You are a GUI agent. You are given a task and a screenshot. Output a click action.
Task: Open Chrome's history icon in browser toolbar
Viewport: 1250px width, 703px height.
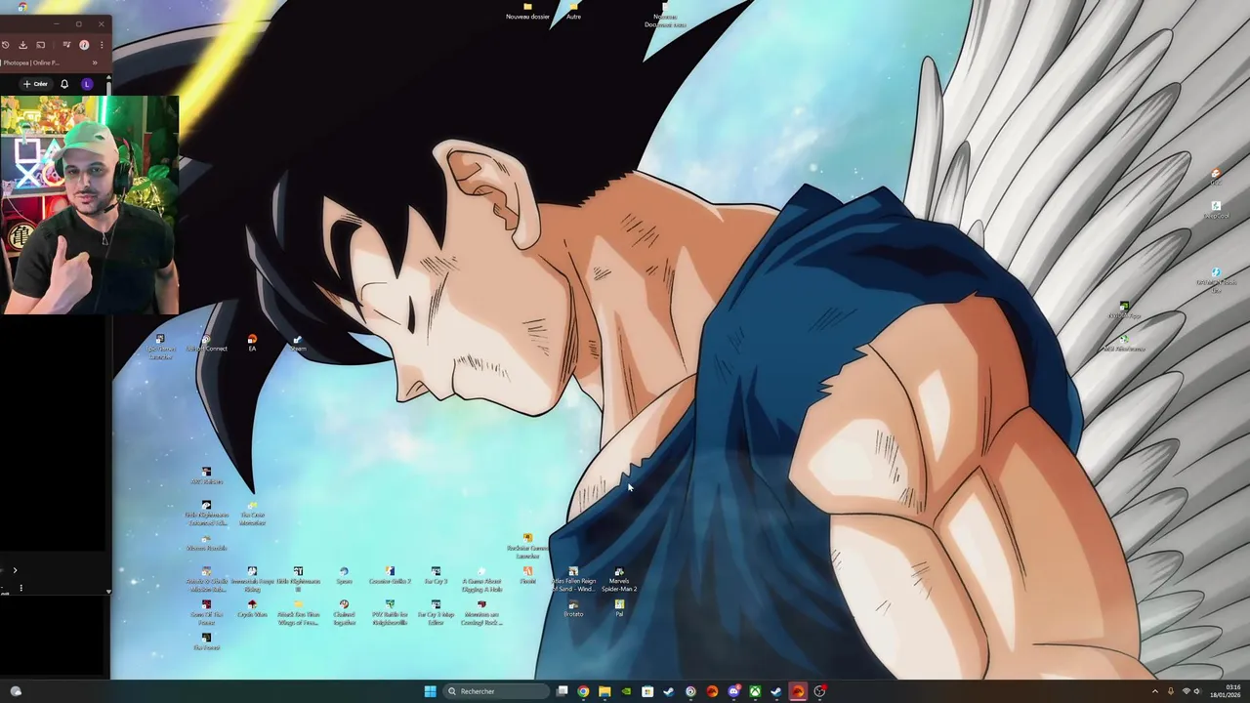pyautogui.click(x=6, y=45)
